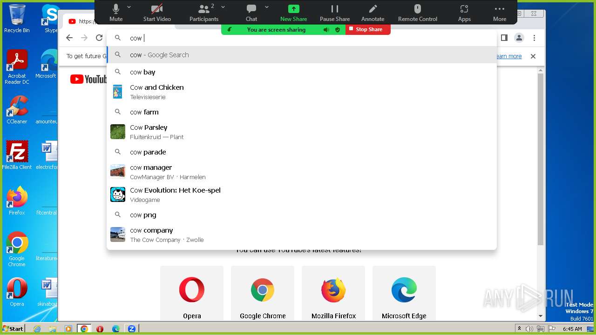Image resolution: width=596 pixels, height=335 pixels.
Task: Dismiss the Chrome infobar
Action: coord(533,56)
